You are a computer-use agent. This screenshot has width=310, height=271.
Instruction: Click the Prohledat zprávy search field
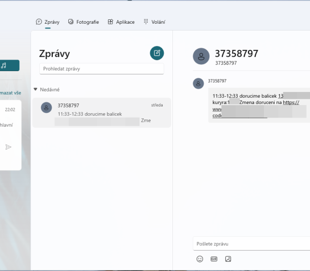101,69
